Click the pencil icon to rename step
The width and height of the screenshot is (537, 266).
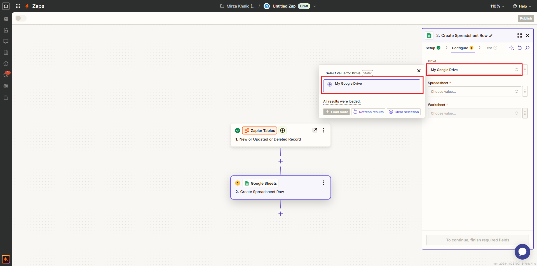pyautogui.click(x=491, y=35)
